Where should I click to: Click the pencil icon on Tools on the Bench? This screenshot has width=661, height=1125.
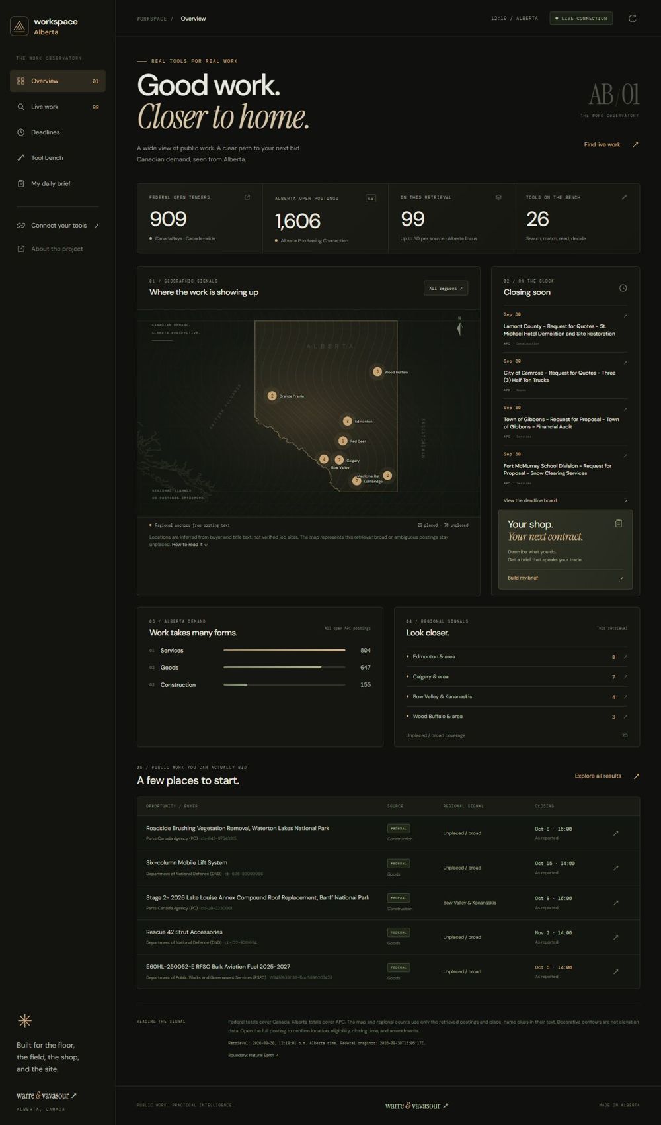tap(624, 197)
